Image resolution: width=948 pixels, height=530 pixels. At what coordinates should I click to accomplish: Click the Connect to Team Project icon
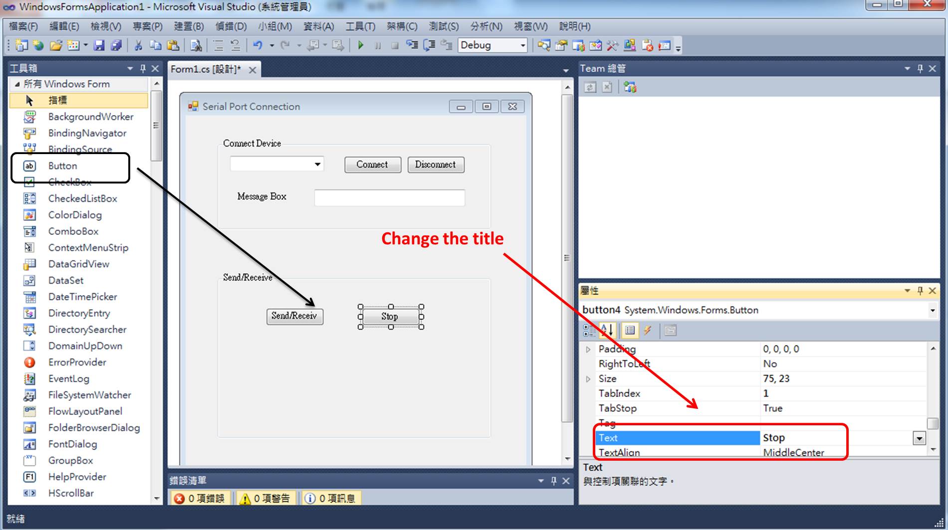coord(630,87)
